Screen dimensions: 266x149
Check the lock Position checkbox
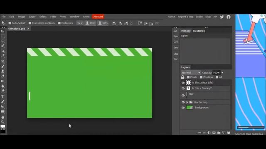tap(201, 77)
